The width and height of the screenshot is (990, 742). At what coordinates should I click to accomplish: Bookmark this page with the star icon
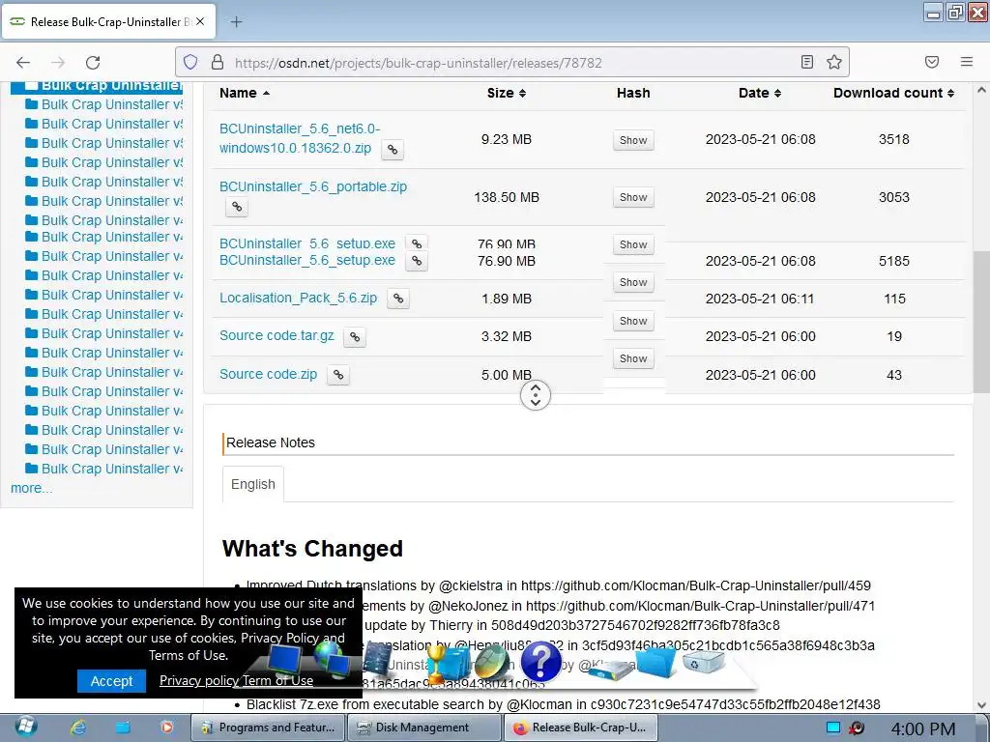[834, 62]
